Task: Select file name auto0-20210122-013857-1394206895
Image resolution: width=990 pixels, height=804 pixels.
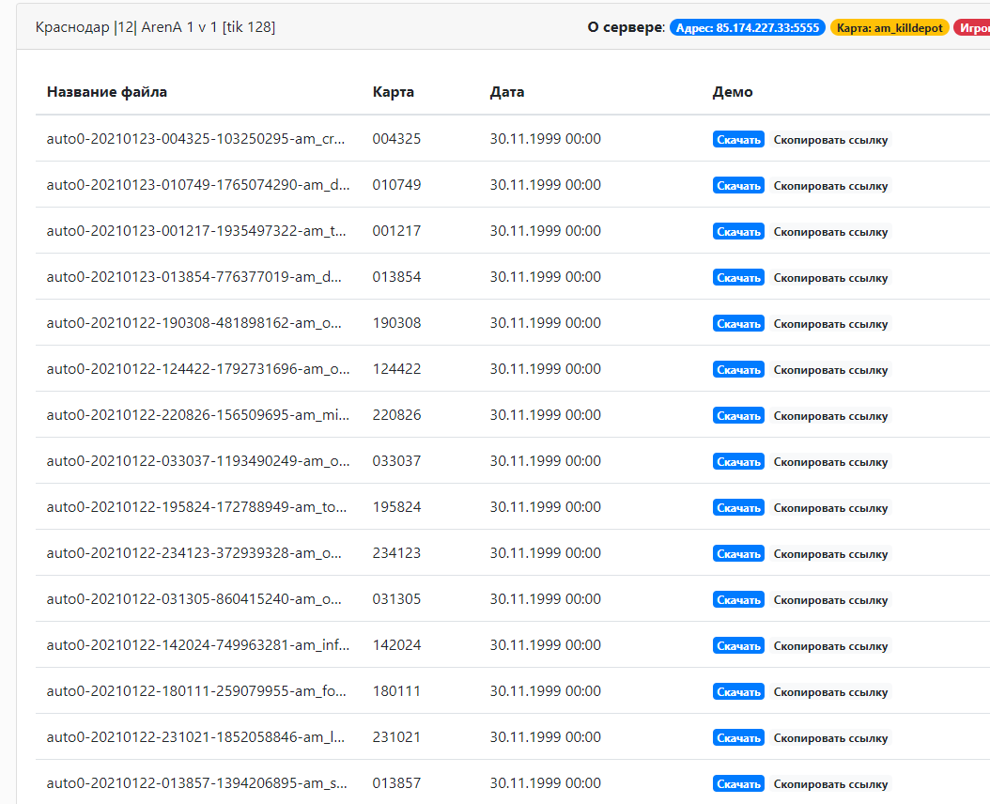Action: 196,784
